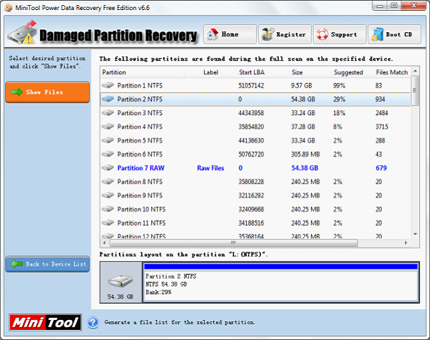Image resolution: width=430 pixels, height=340 pixels.
Task: Sort by the Suggested column header
Action: pos(353,72)
